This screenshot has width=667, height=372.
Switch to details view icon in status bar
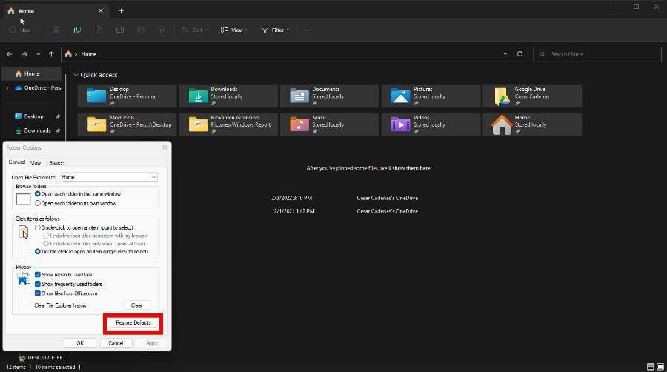pyautogui.click(x=651, y=367)
